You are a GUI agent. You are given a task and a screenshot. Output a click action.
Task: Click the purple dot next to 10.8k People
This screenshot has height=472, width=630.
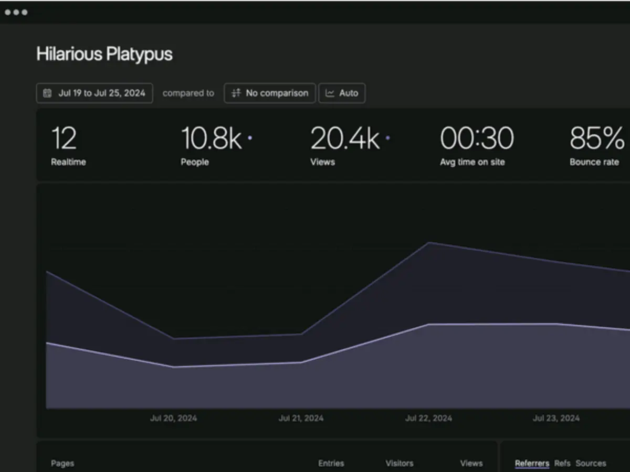tap(250, 138)
